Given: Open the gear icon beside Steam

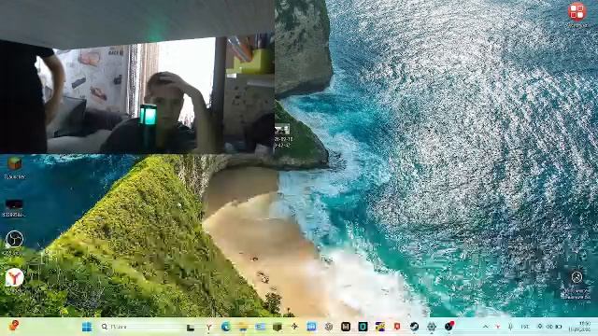Looking at the screenshot, I should [x=432, y=327].
